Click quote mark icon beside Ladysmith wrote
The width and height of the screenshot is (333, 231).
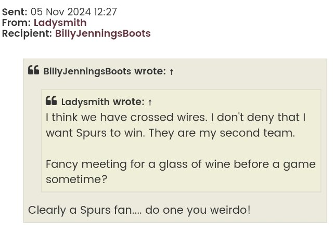click(52, 101)
